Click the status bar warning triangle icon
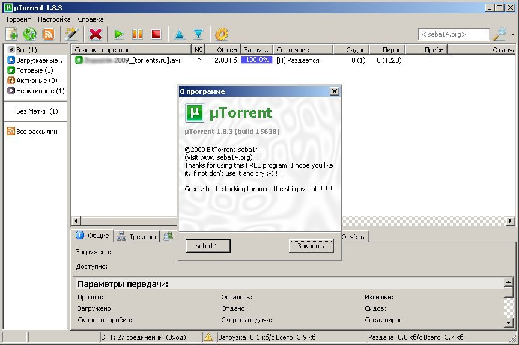 pyautogui.click(x=208, y=337)
